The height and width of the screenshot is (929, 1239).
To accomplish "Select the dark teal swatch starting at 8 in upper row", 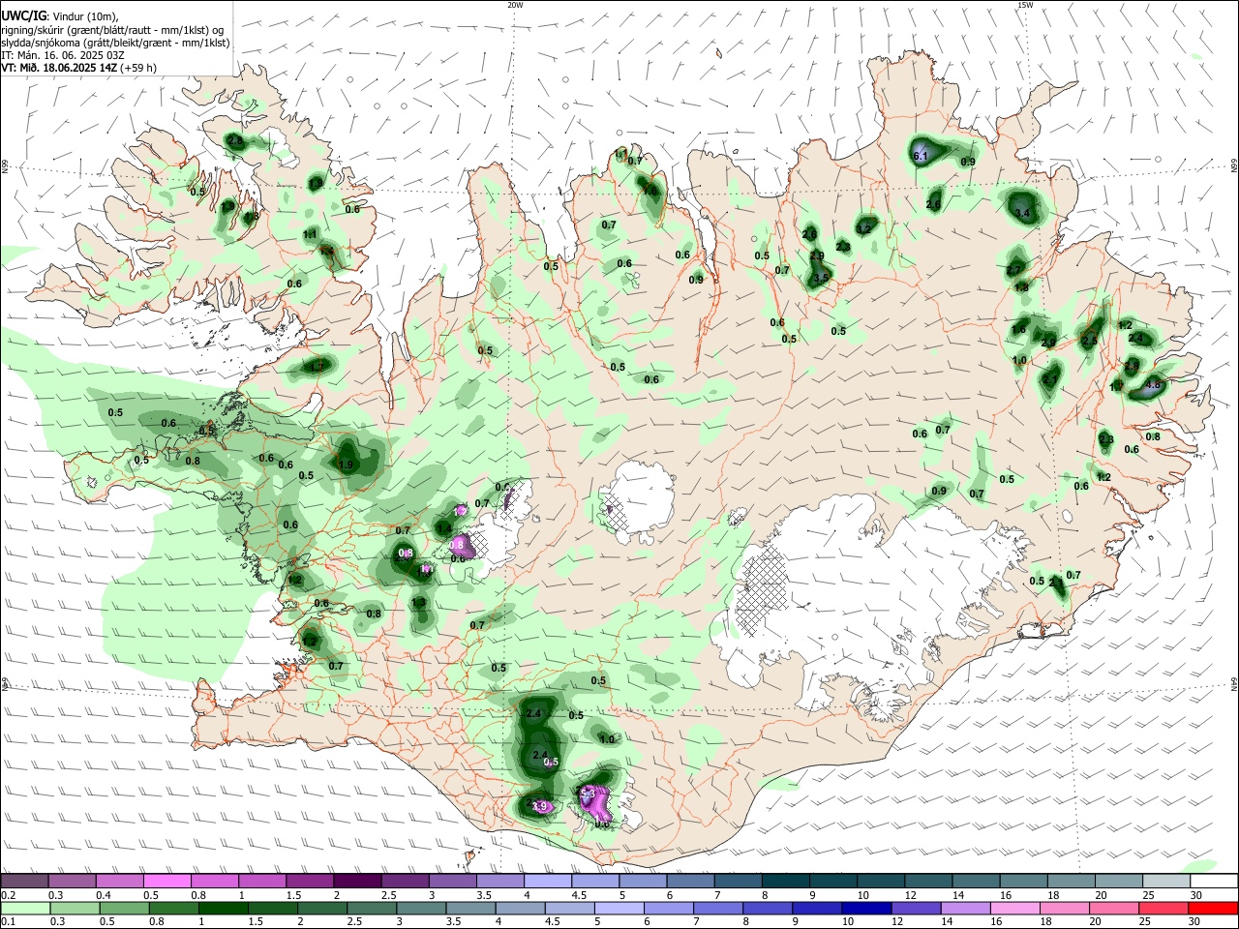I will (786, 882).
